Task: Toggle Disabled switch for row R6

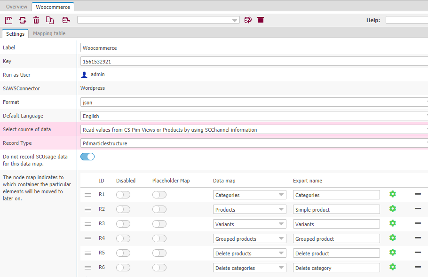Action: (123, 268)
